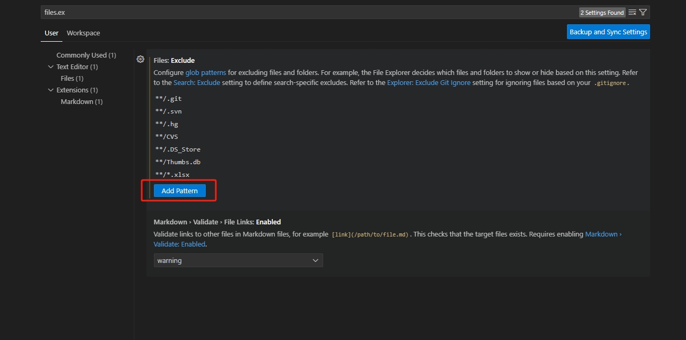Select Commonly Used in the settings tree

coord(81,55)
